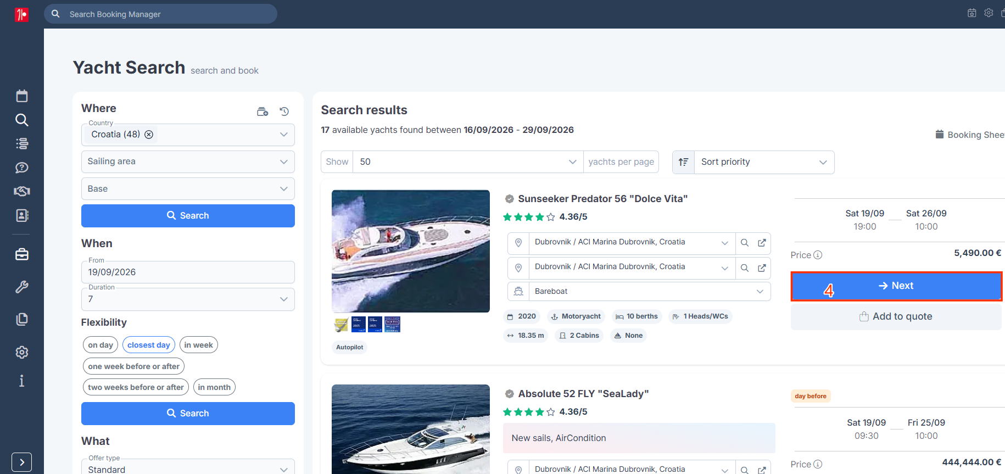
Task: Select the 'closest day' flexibility option
Action: 149,345
